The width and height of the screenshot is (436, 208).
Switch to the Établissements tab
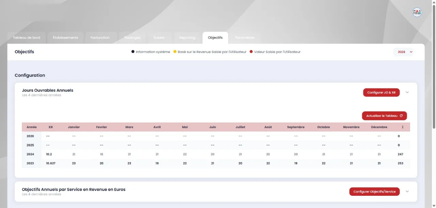pyautogui.click(x=65, y=38)
